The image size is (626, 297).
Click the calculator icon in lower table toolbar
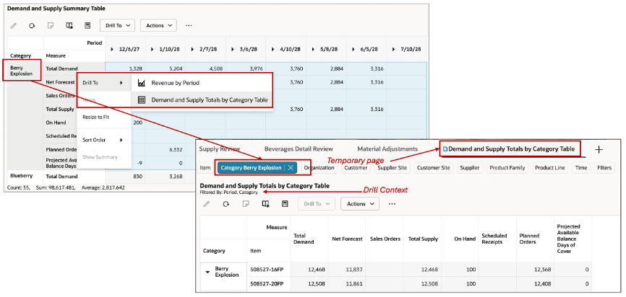point(285,203)
